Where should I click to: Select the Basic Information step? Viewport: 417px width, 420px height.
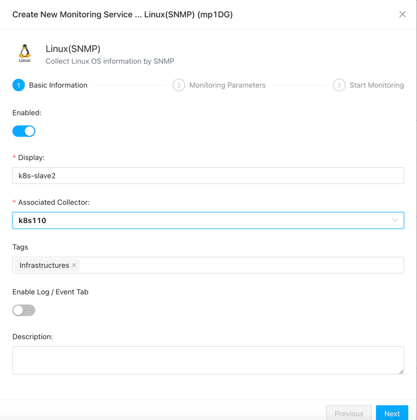pyautogui.click(x=58, y=85)
